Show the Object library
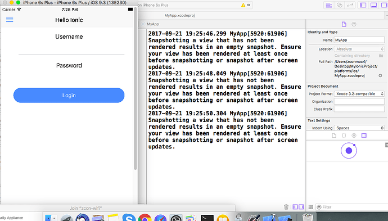Viewport: 388px width, 221px height. point(354,136)
